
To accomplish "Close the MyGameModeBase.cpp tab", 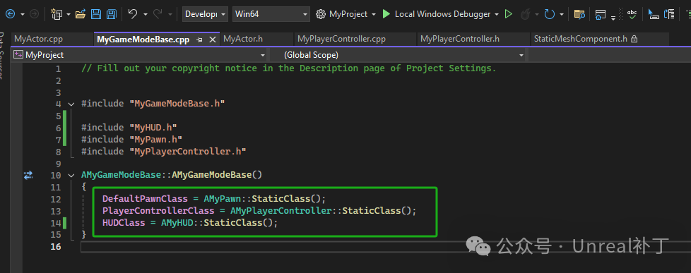I will pyautogui.click(x=213, y=40).
